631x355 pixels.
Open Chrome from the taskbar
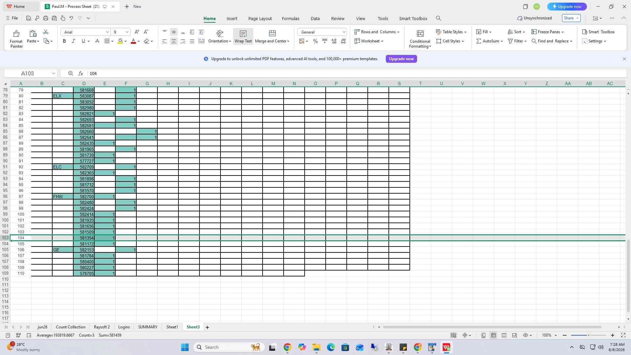[287, 347]
